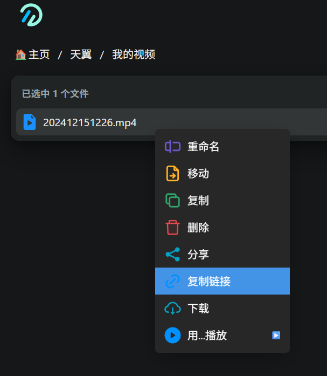Select the file 202412151226.mp4
The image size is (327, 376).
(x=90, y=123)
